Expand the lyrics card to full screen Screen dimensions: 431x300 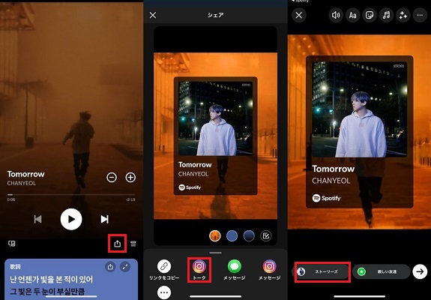[x=125, y=267]
